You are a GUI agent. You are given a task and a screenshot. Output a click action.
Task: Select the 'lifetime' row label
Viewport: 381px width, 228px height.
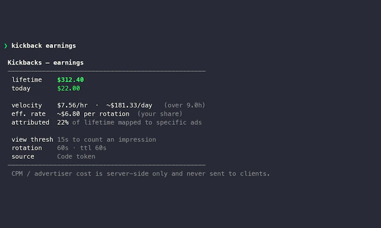tap(27, 80)
